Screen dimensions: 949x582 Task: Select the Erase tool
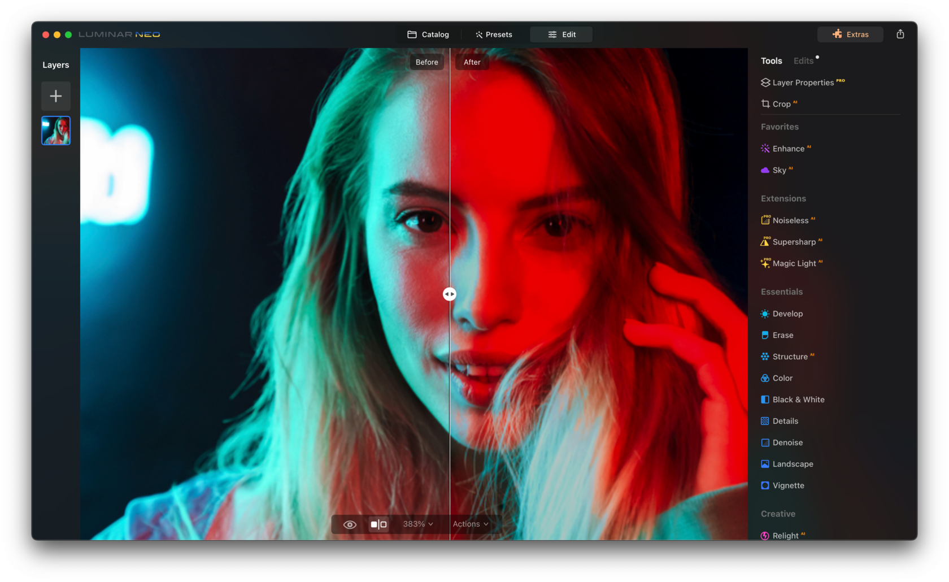click(783, 335)
